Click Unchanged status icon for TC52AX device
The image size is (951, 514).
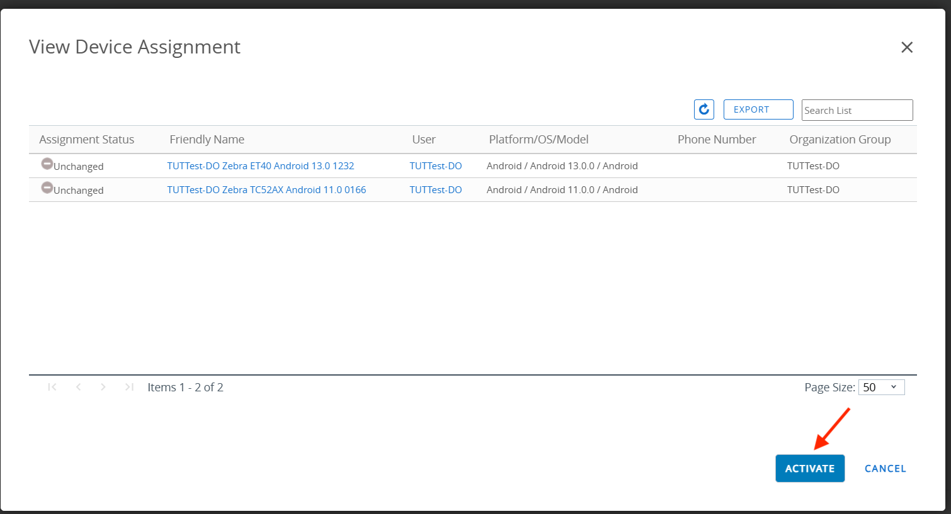[47, 187]
